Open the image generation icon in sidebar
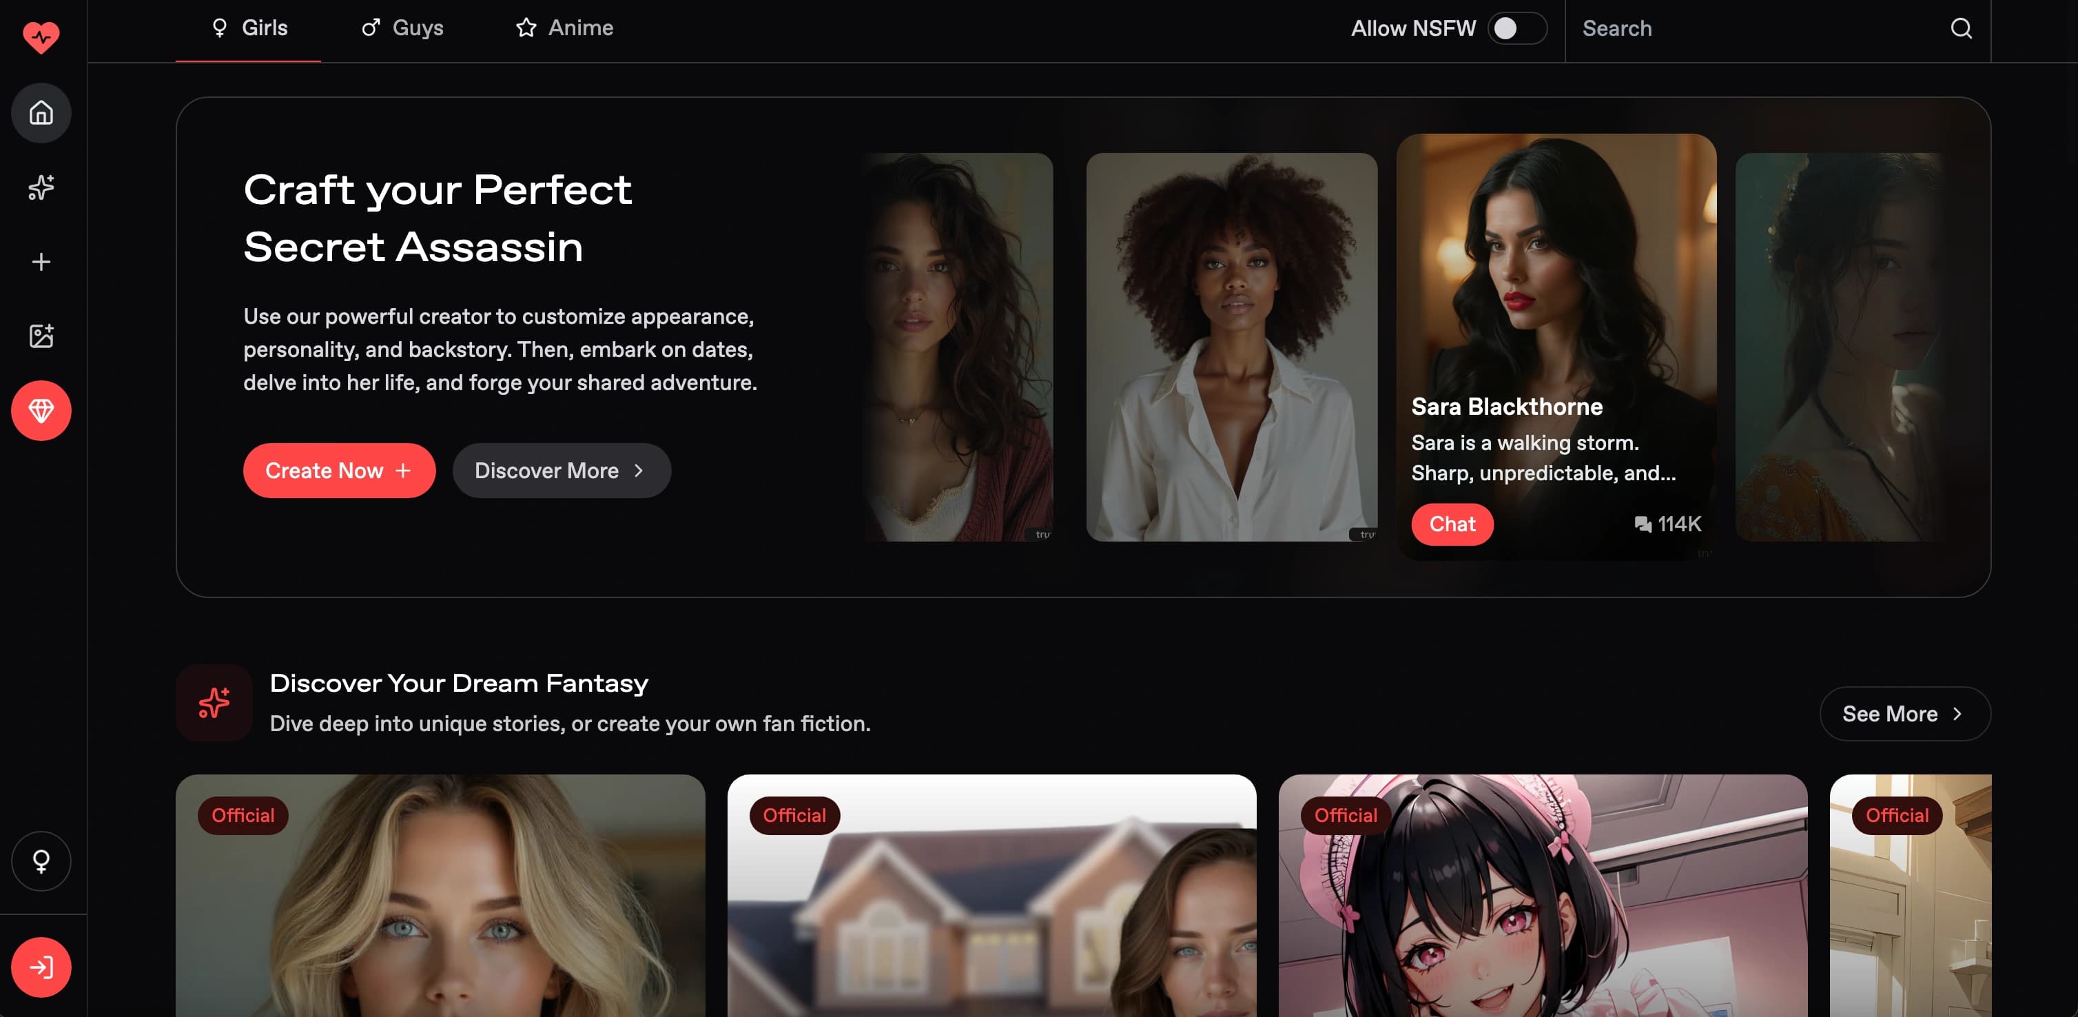The height and width of the screenshot is (1017, 2078). [41, 336]
